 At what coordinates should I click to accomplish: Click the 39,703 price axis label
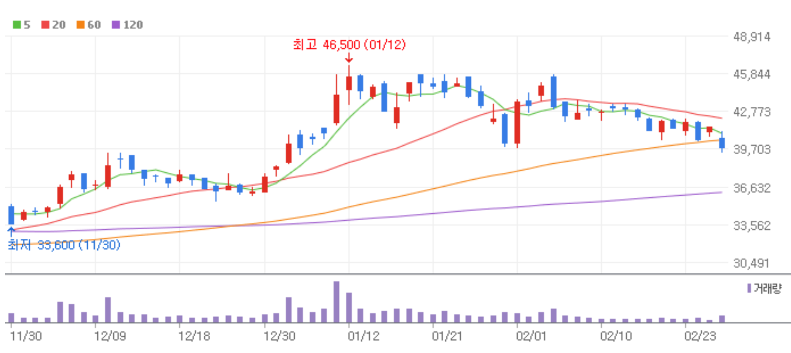[752, 150]
